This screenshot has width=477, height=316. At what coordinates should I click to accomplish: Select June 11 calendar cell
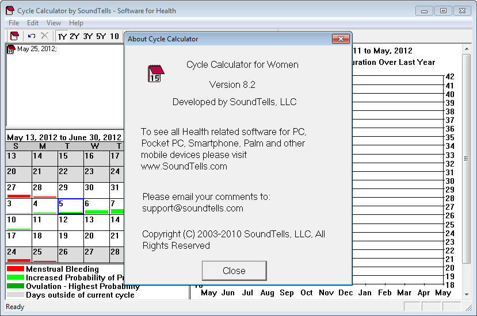(x=45, y=222)
